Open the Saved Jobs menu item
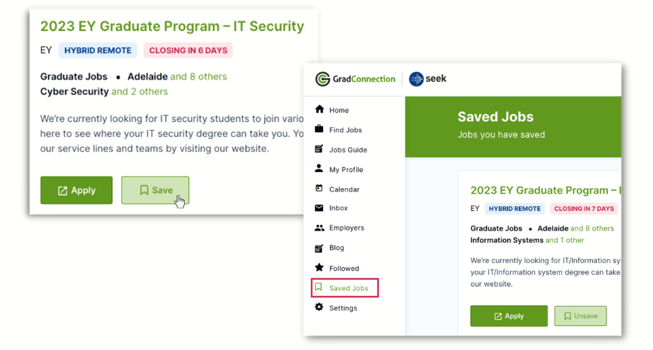This screenshot has width=653, height=350. (345, 288)
